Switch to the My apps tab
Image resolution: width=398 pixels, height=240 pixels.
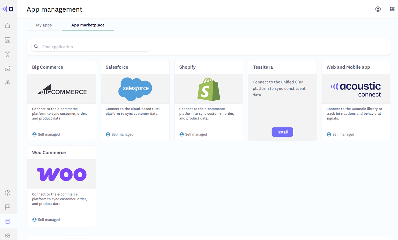[44, 25]
